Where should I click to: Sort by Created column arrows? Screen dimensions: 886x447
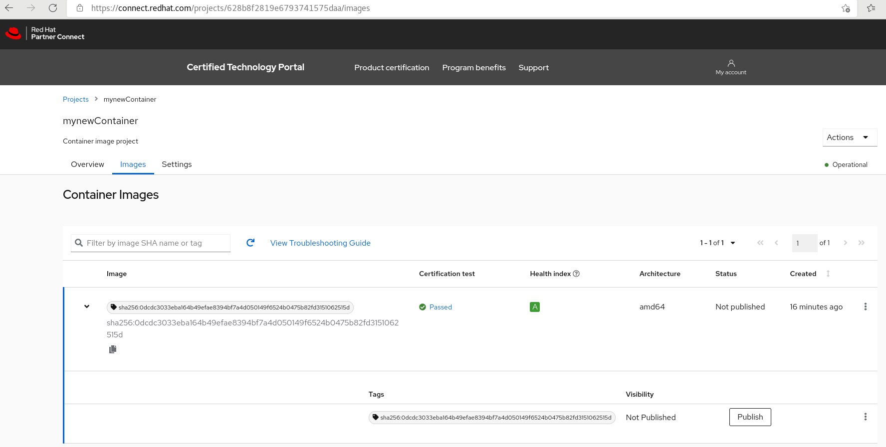[x=828, y=274]
